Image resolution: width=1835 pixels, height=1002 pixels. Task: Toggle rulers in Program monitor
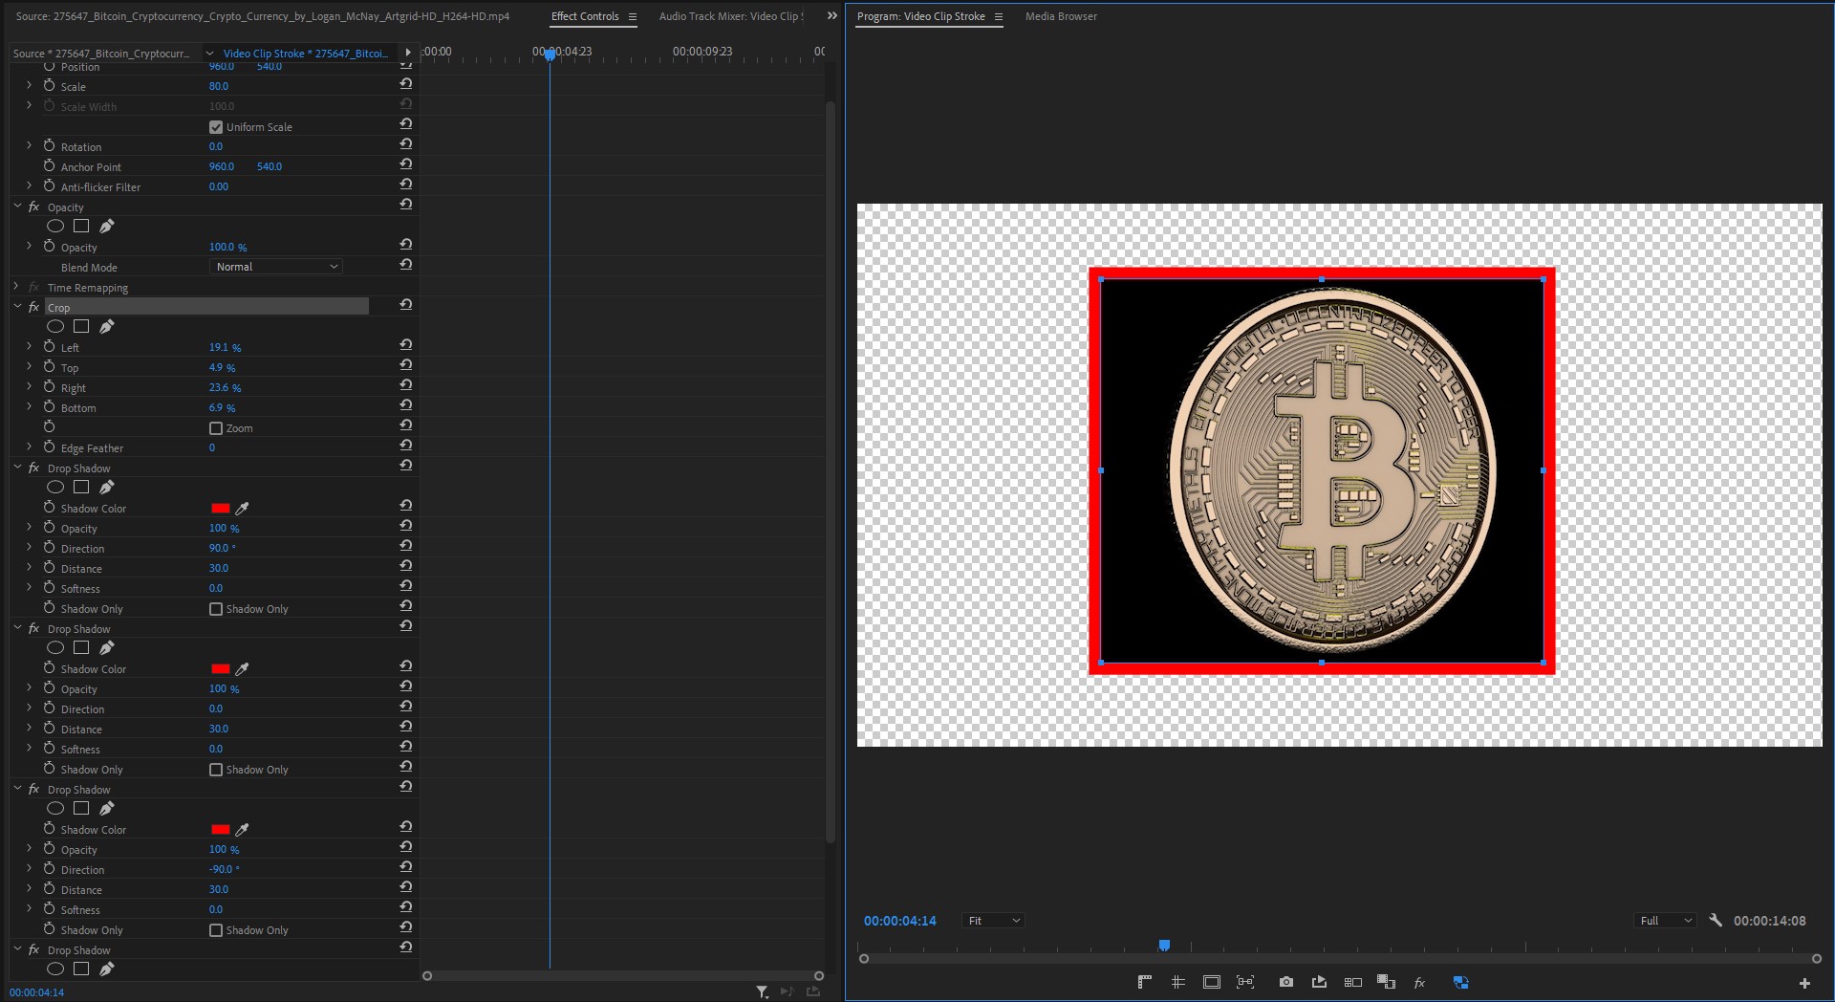1145,982
